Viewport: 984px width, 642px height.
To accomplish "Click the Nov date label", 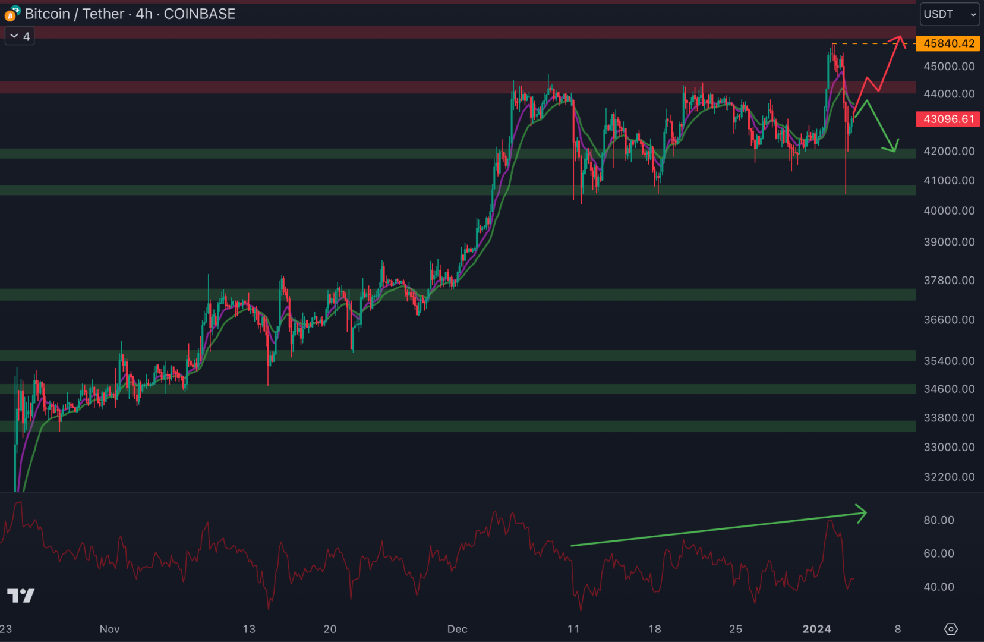I will point(109,629).
